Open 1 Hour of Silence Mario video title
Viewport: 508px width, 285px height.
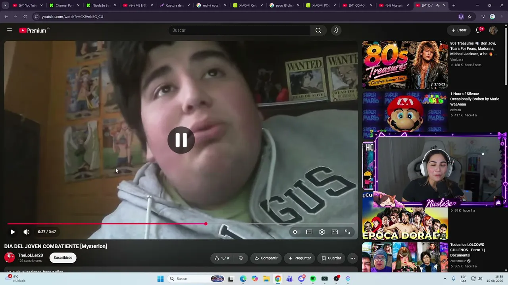(475, 99)
